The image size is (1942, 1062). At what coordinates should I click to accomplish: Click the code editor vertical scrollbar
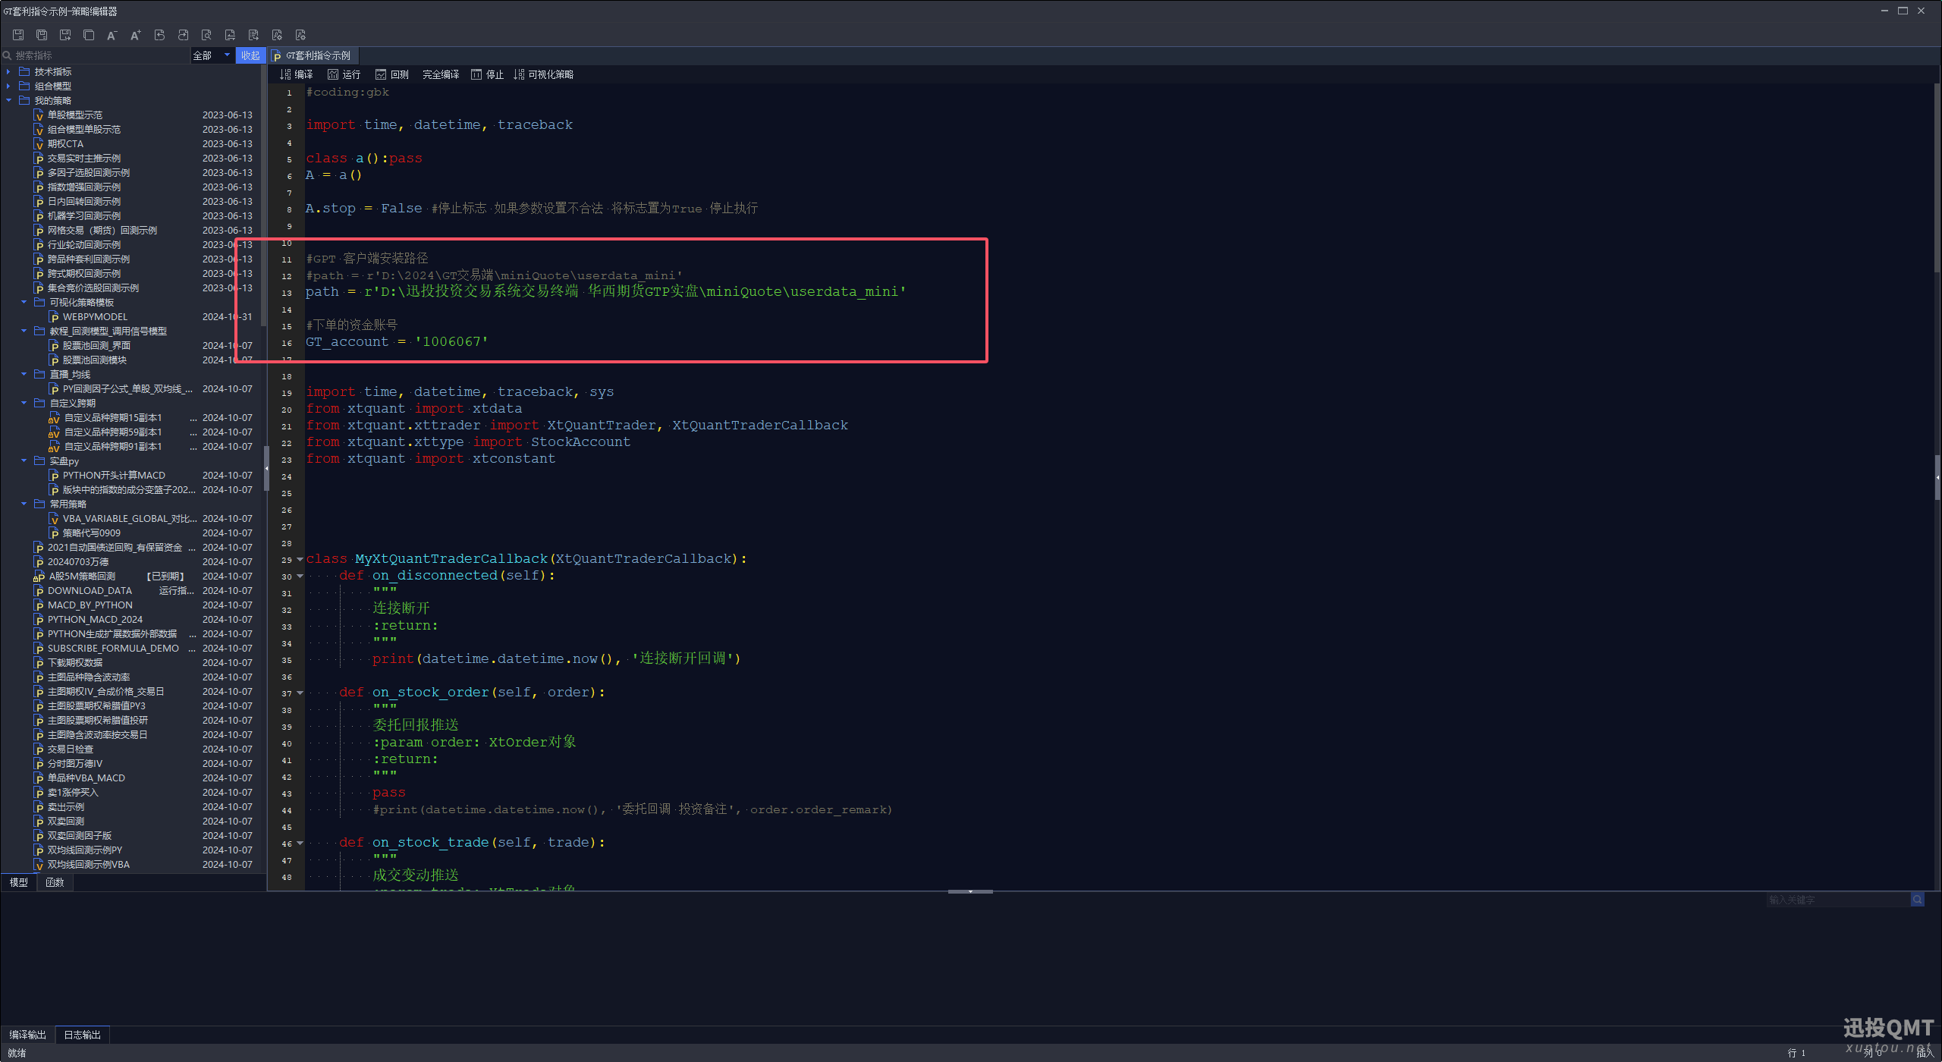click(x=1937, y=178)
